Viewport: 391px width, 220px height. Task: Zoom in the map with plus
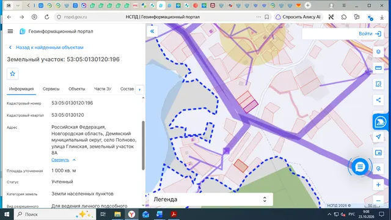coord(378,185)
